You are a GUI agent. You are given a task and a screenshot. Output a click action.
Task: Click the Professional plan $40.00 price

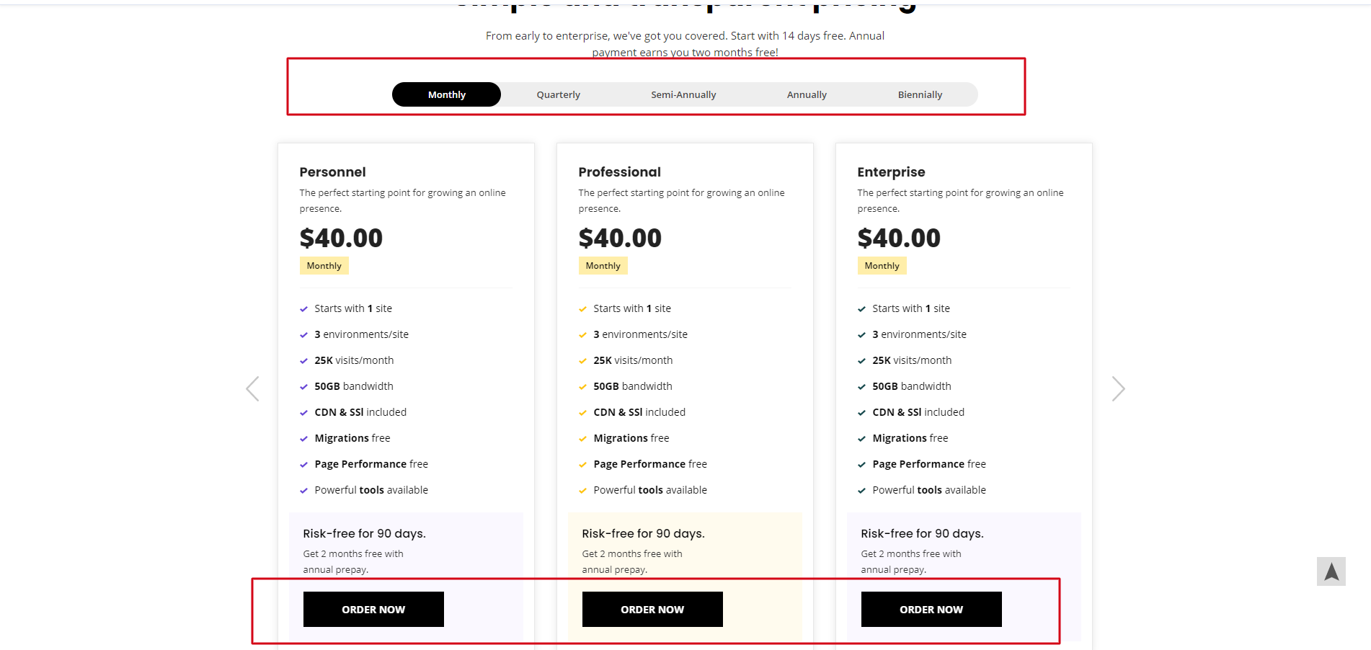pyautogui.click(x=620, y=238)
